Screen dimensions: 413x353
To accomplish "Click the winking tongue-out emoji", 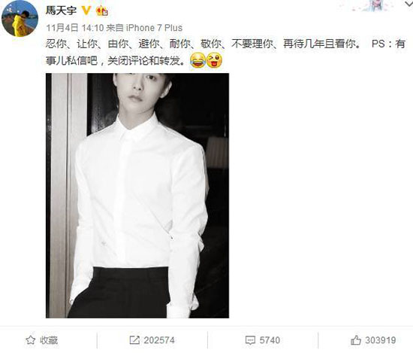I will point(215,60).
